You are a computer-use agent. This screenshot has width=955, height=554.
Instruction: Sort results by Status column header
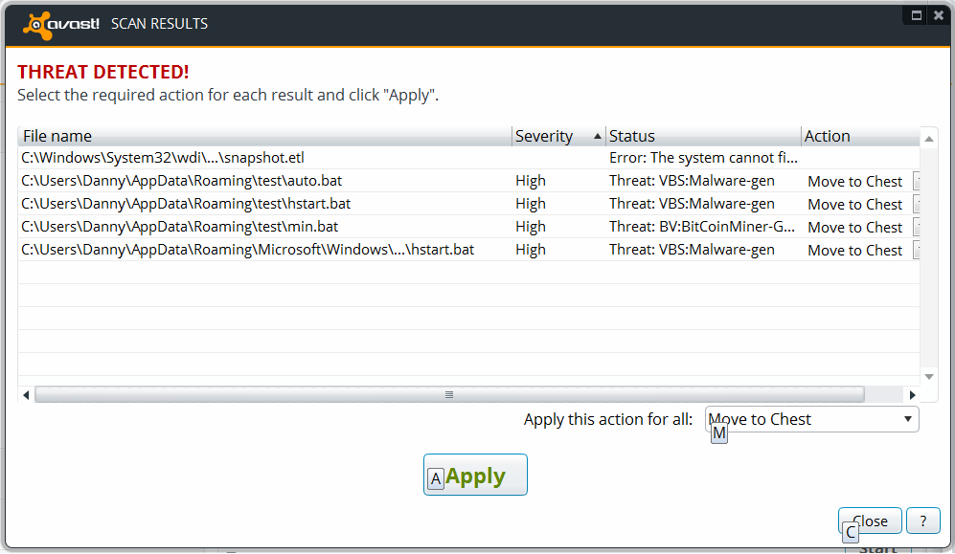pyautogui.click(x=703, y=136)
